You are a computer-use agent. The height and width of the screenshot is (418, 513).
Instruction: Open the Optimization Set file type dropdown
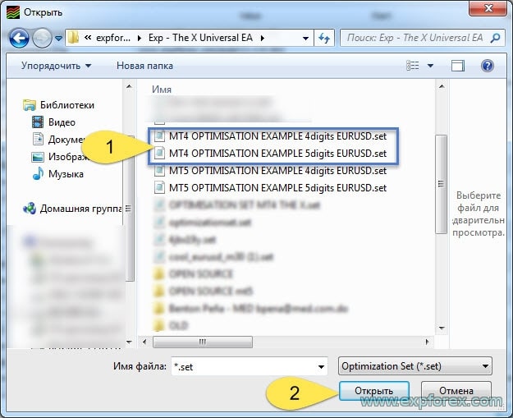[415, 366]
